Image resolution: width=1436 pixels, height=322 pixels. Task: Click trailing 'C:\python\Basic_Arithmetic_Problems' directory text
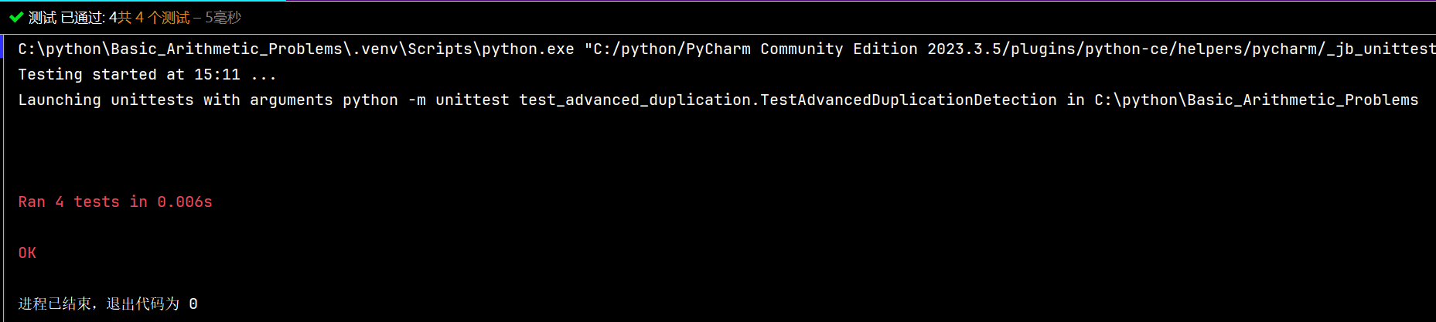coord(1257,100)
